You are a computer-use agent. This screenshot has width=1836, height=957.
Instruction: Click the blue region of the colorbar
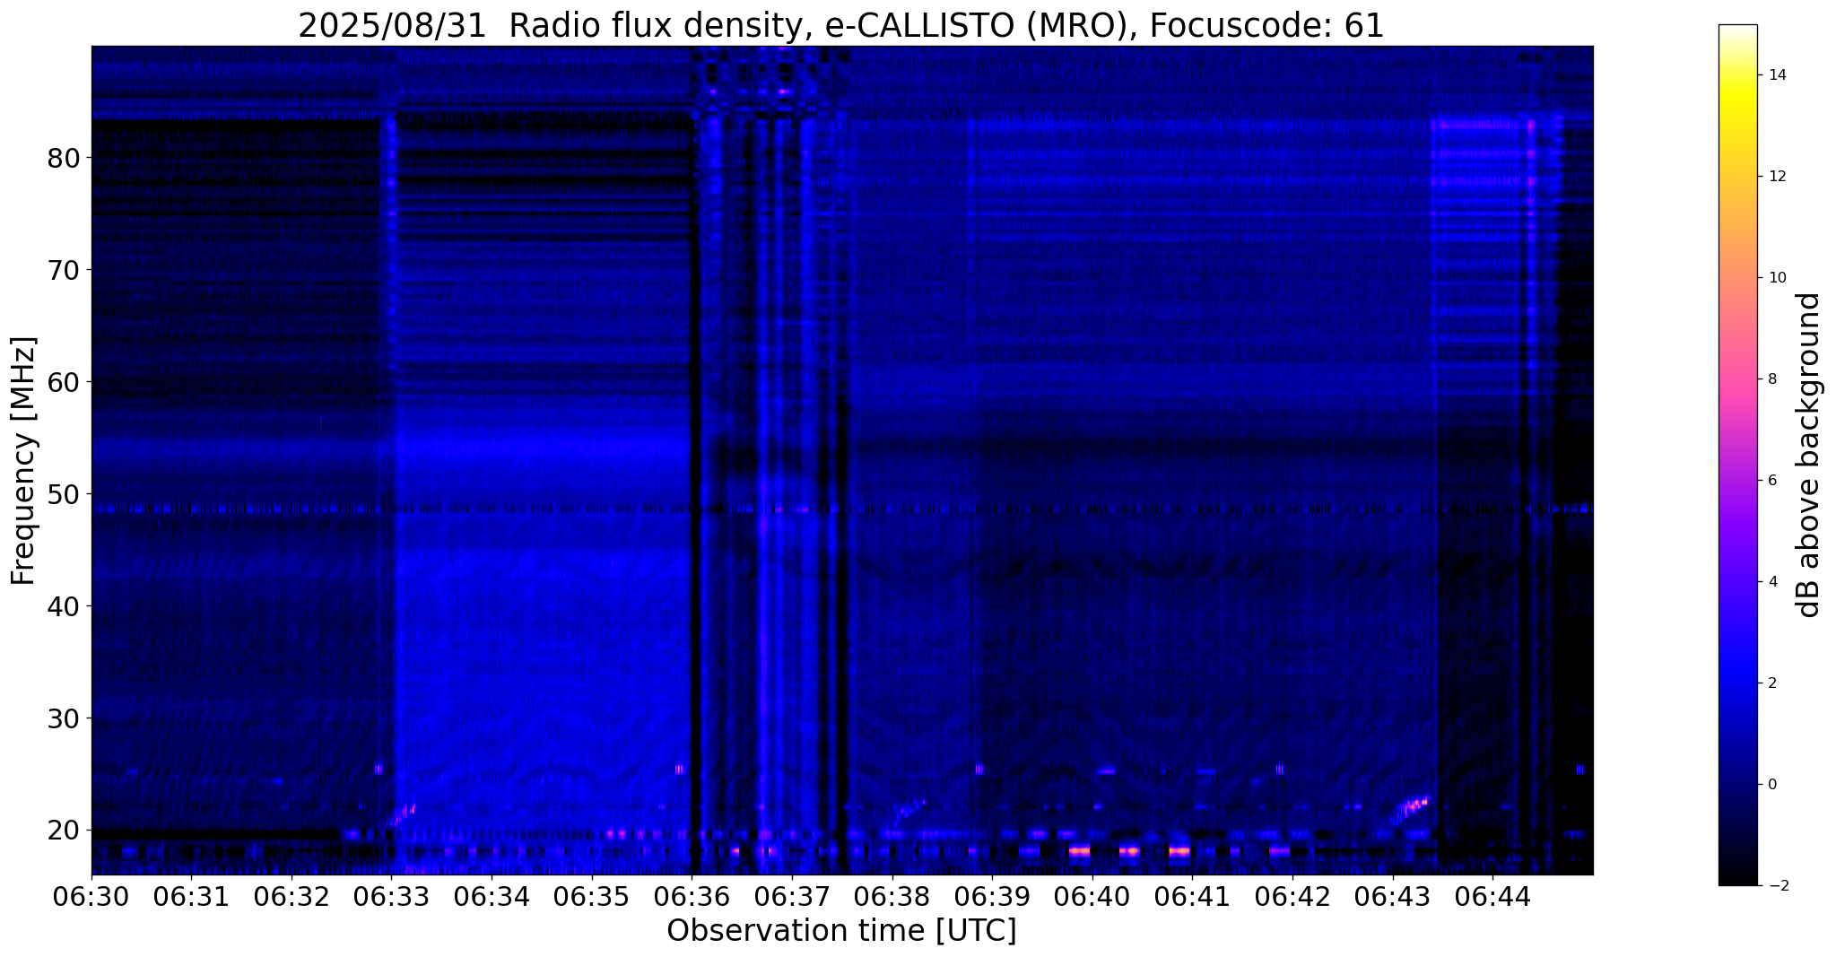pyautogui.click(x=1737, y=682)
